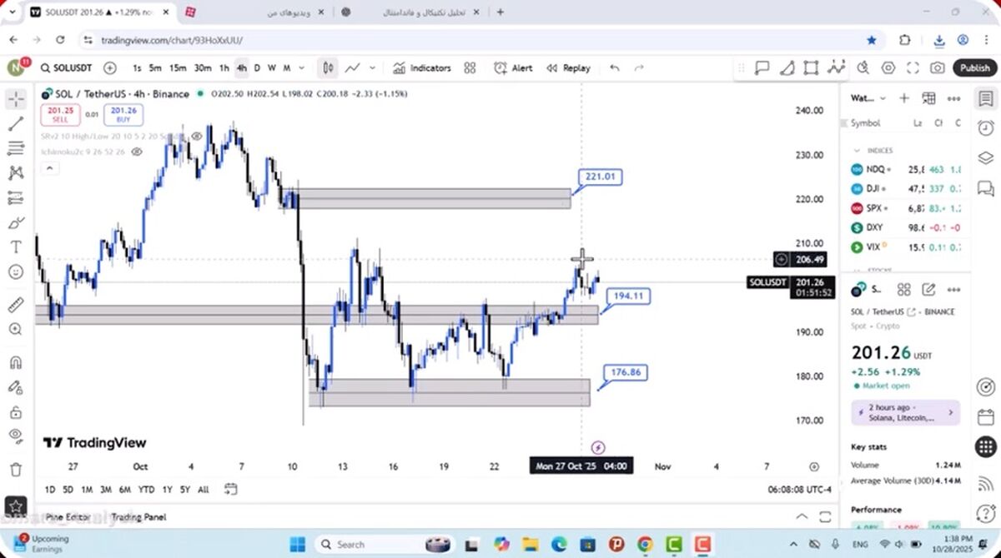Collapse the INDICES watchlist section
Screen dimensions: 1001x558
[857, 151]
